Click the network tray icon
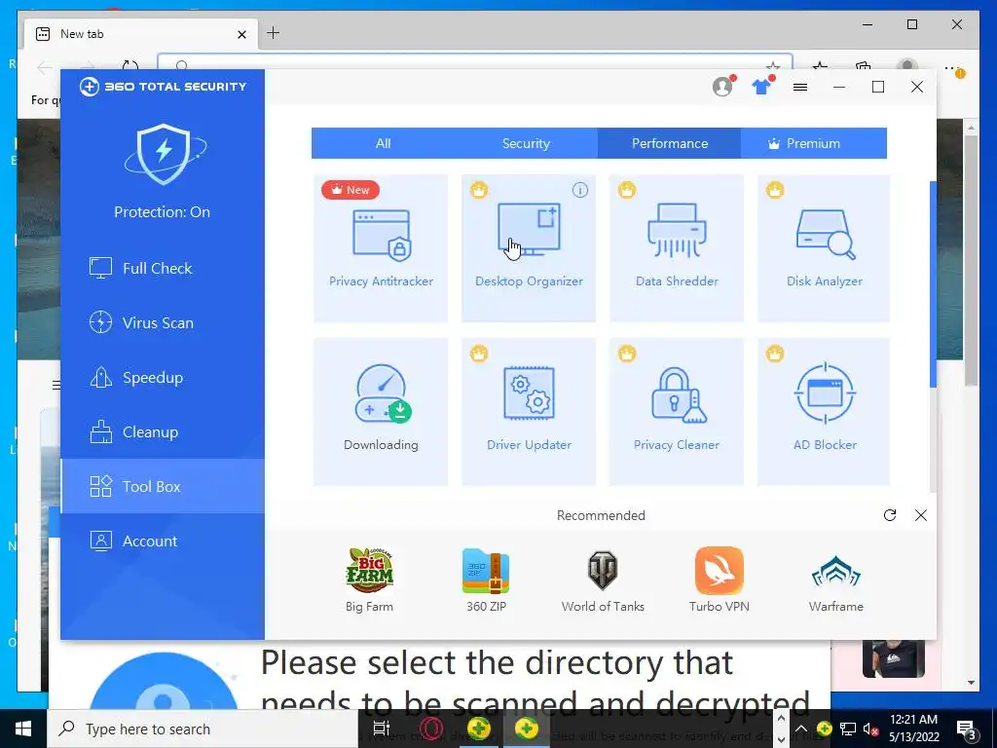 848,729
